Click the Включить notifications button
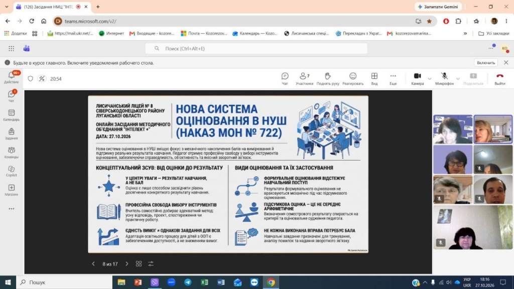The image size is (514, 289). pos(486,63)
